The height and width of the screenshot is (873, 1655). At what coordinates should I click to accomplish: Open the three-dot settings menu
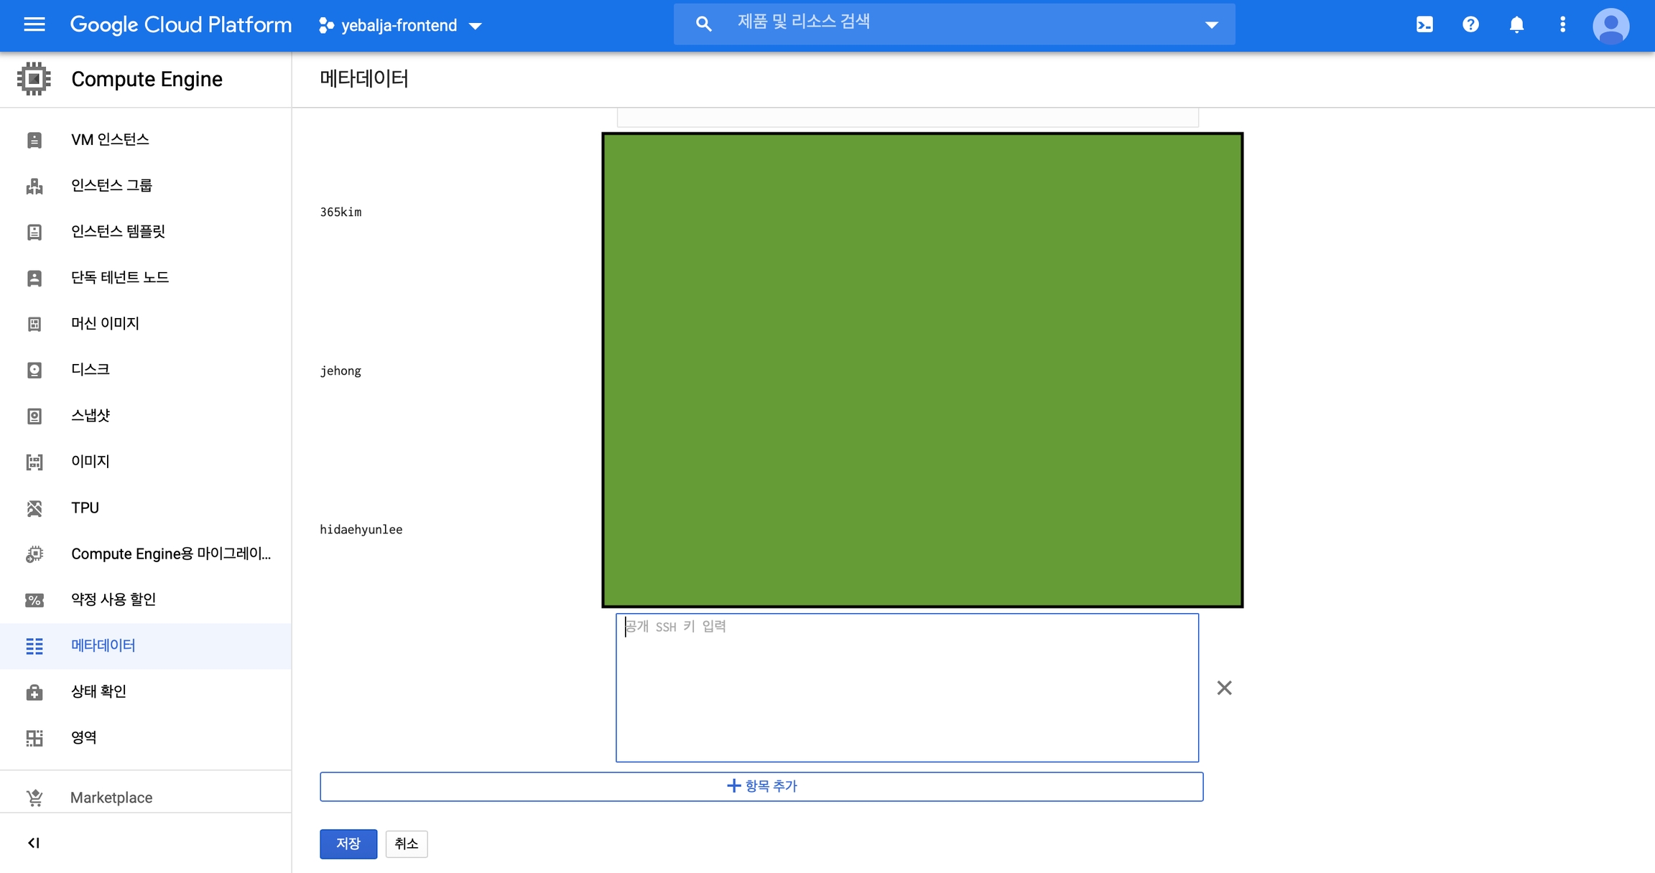pyautogui.click(x=1562, y=25)
